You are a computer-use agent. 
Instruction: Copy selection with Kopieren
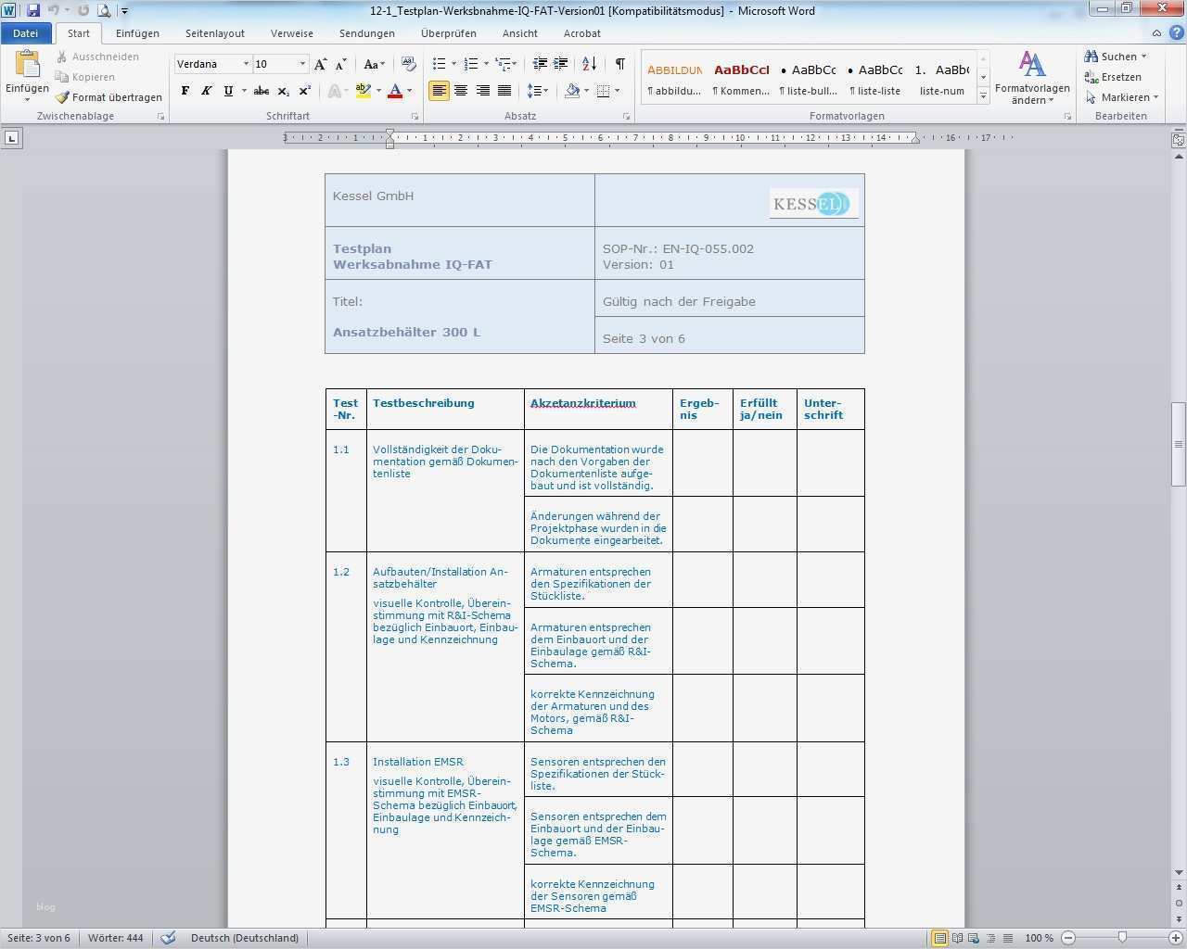[85, 77]
